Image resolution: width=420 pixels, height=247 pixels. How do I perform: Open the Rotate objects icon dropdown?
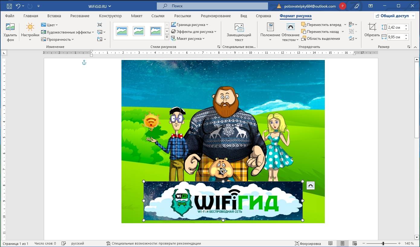click(x=353, y=38)
